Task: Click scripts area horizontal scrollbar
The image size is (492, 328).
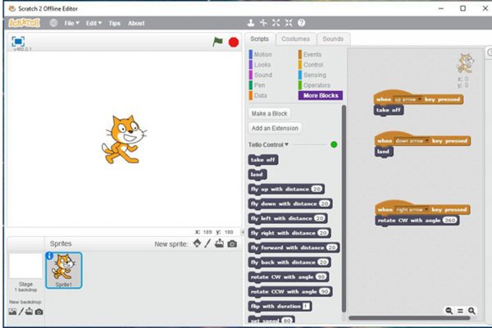Action: point(410,318)
